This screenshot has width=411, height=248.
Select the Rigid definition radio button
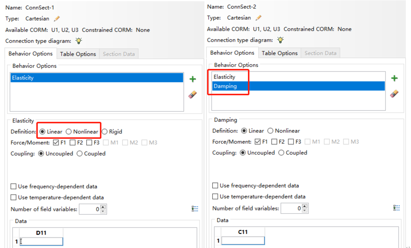click(105, 132)
